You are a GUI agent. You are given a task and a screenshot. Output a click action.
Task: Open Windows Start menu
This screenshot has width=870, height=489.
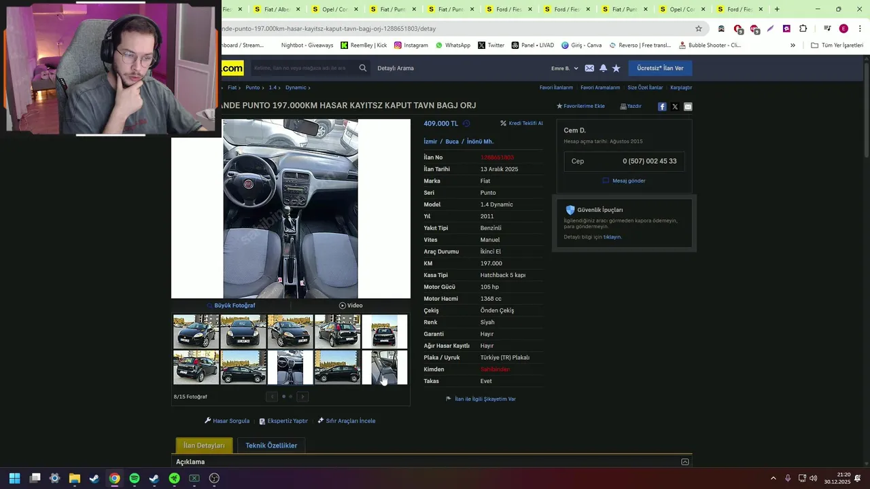(x=15, y=478)
